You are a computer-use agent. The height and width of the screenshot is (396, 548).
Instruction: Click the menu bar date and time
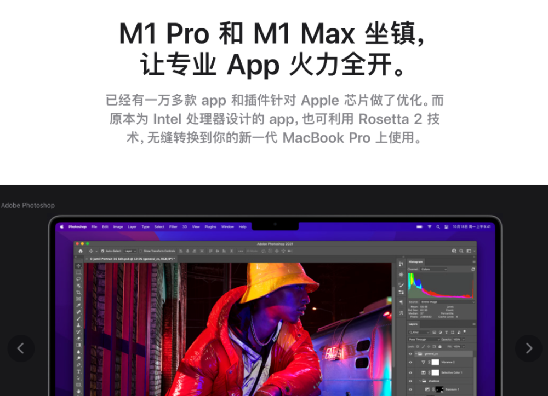(x=472, y=227)
